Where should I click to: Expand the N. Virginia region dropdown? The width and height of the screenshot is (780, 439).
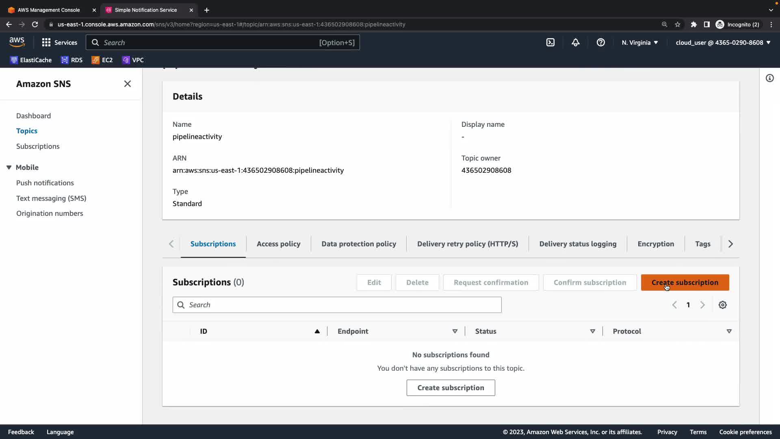point(640,43)
